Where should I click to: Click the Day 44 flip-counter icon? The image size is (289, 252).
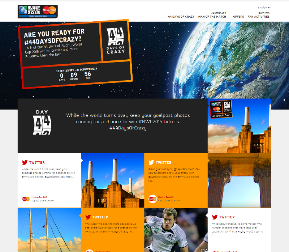click(x=42, y=123)
